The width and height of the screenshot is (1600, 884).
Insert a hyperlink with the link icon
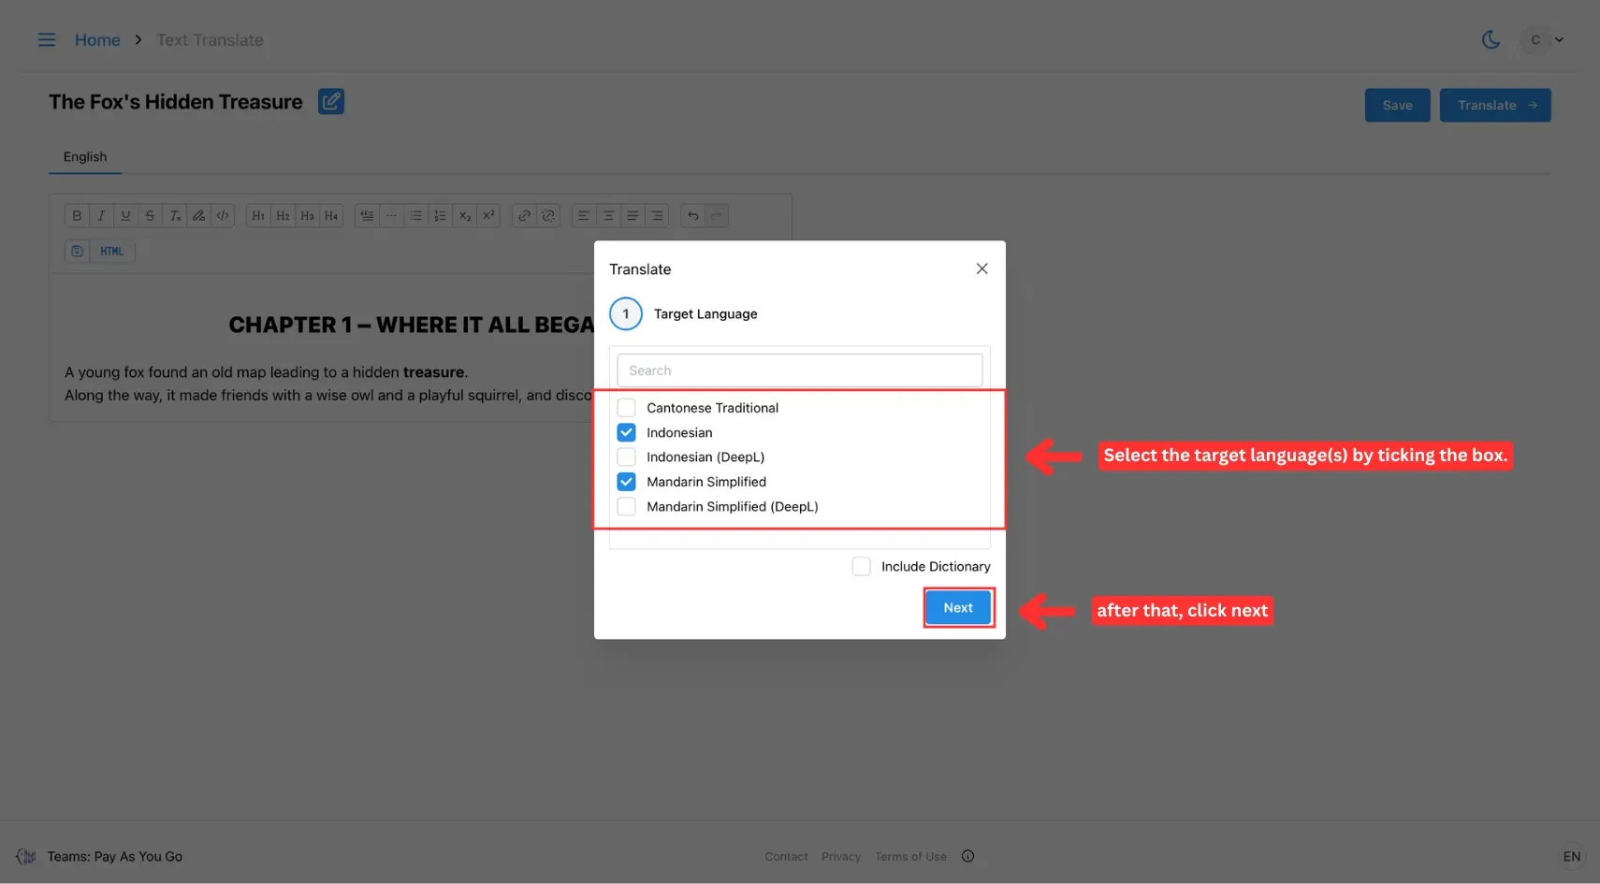tap(524, 215)
